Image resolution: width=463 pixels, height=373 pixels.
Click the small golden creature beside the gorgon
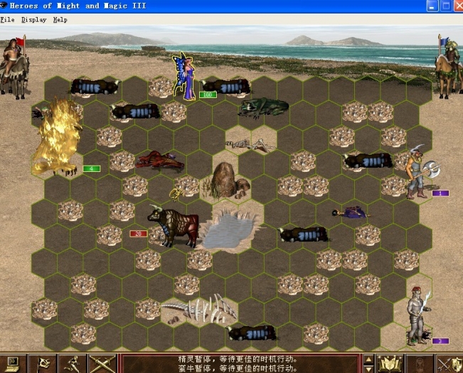pyautogui.click(x=176, y=195)
